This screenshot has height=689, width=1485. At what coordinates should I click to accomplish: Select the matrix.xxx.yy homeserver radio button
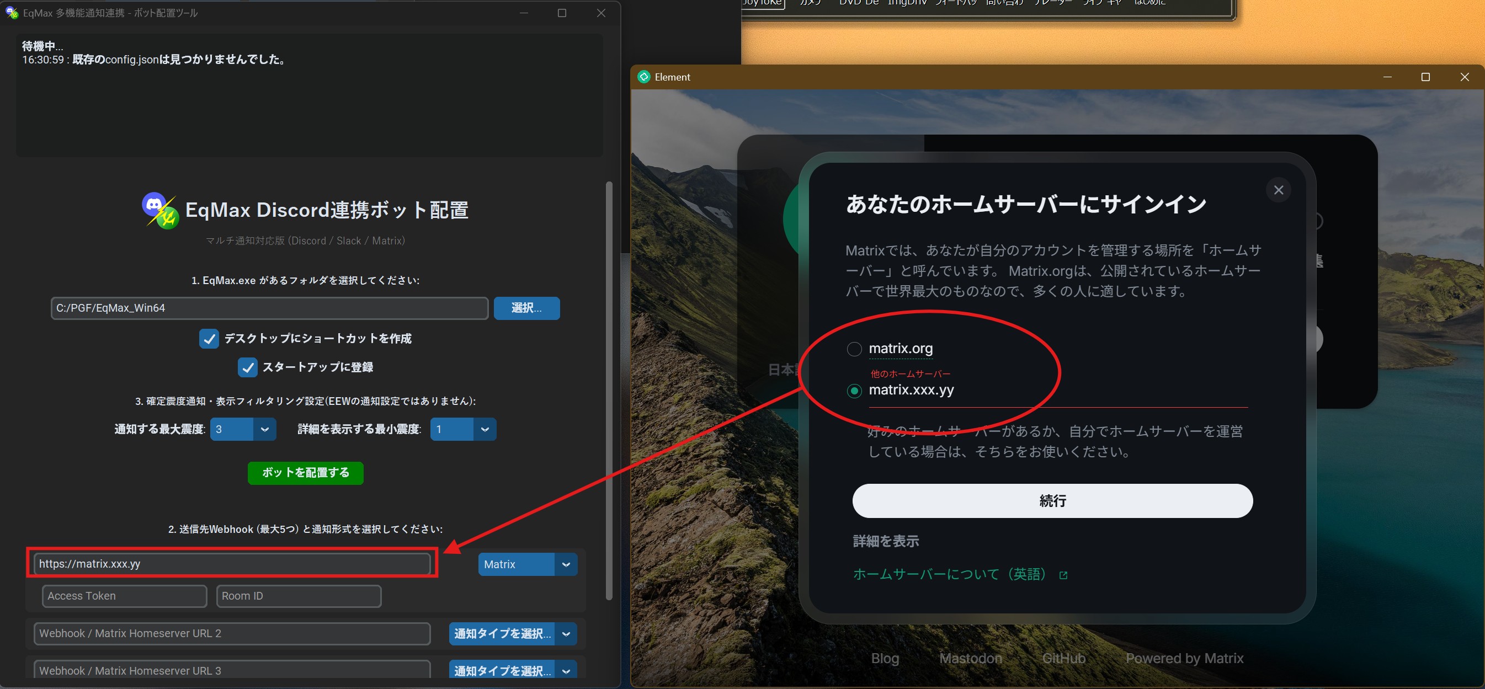point(854,391)
